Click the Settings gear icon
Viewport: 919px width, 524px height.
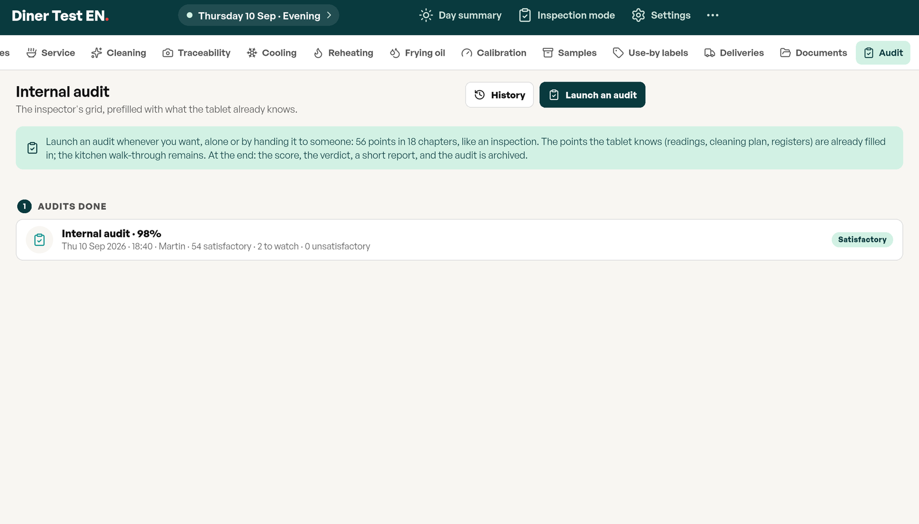[638, 16]
